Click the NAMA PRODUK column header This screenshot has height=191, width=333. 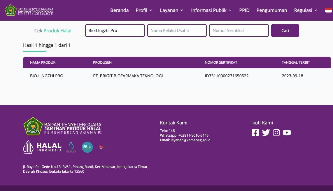(x=43, y=63)
